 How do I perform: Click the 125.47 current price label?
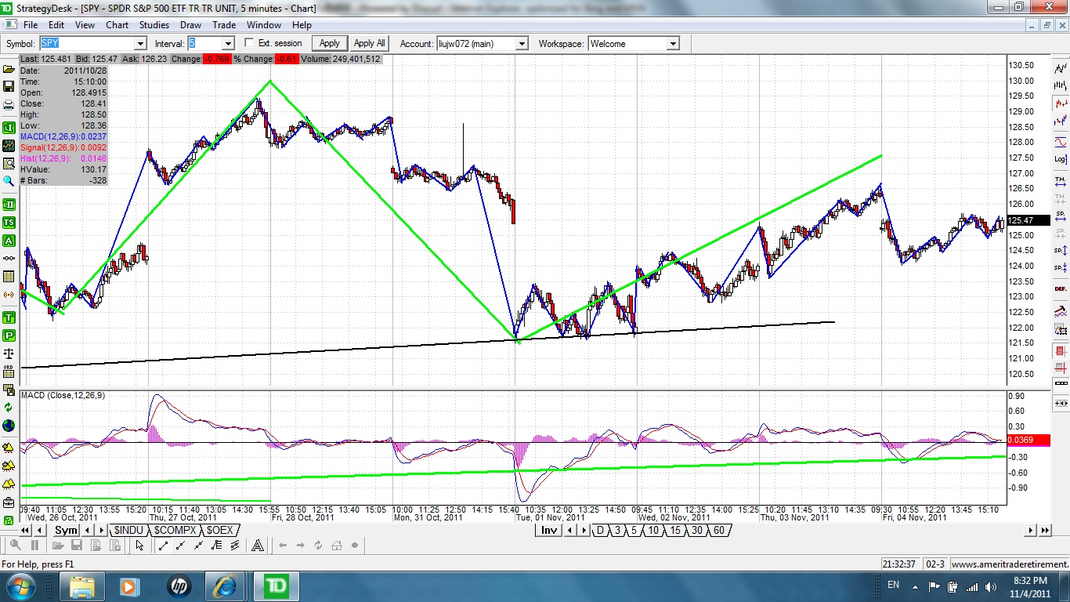tap(1027, 220)
